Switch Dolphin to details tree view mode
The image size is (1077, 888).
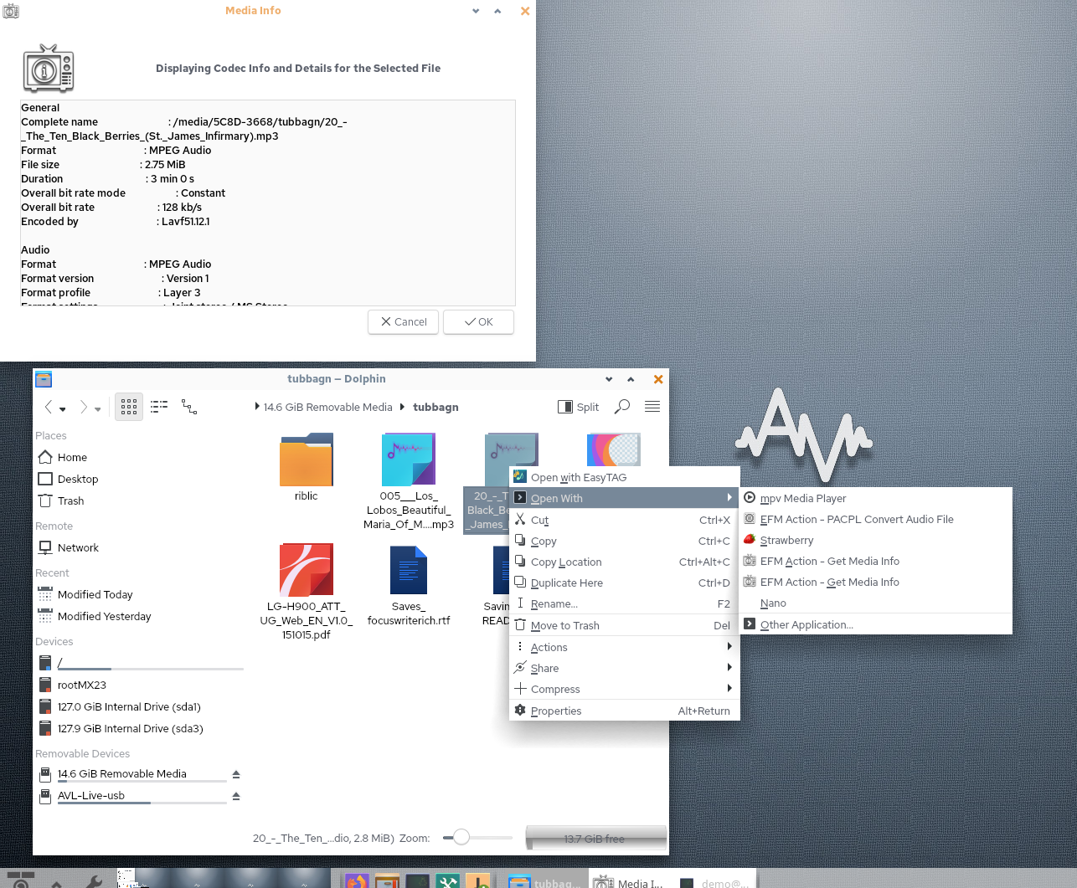[x=189, y=407]
